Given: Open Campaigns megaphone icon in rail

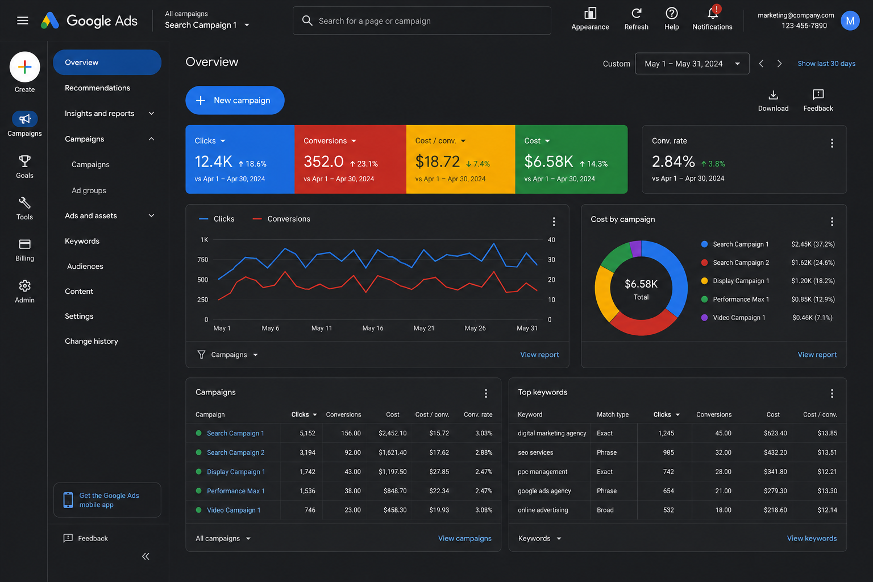Looking at the screenshot, I should (x=24, y=119).
